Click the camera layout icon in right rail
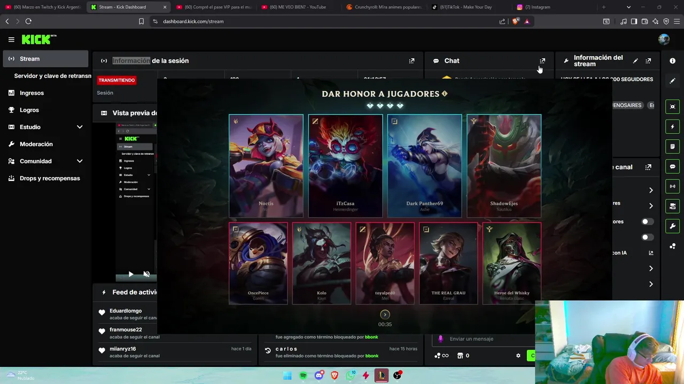The width and height of the screenshot is (684, 384). point(672,206)
